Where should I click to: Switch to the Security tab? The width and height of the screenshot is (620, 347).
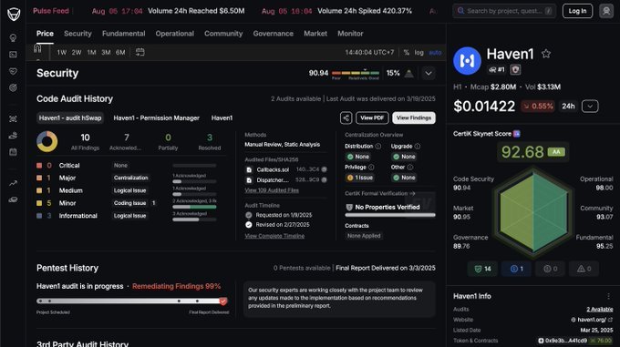point(77,34)
